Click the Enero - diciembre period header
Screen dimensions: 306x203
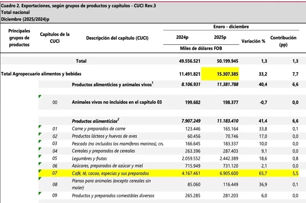click(230, 26)
